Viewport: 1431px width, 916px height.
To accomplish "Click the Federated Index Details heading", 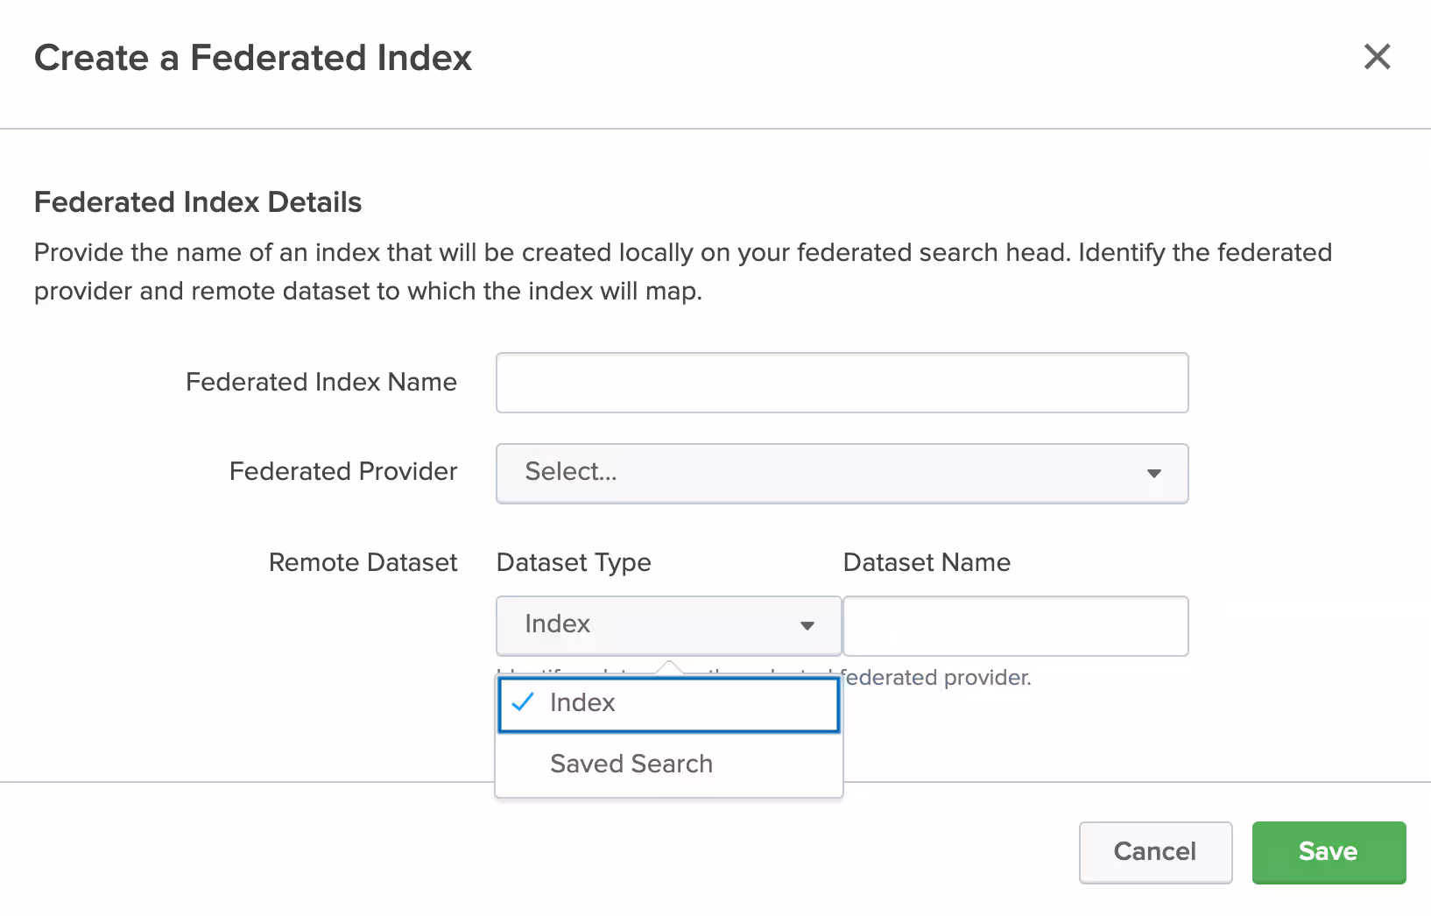I will pyautogui.click(x=197, y=202).
